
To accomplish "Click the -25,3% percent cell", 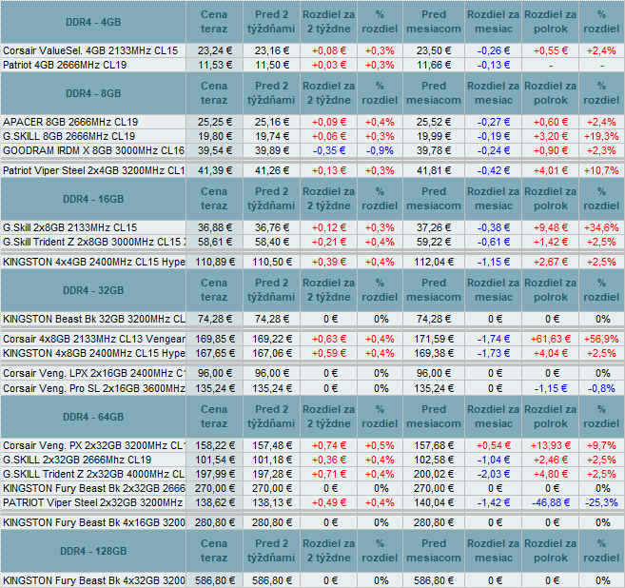I will point(601,502).
